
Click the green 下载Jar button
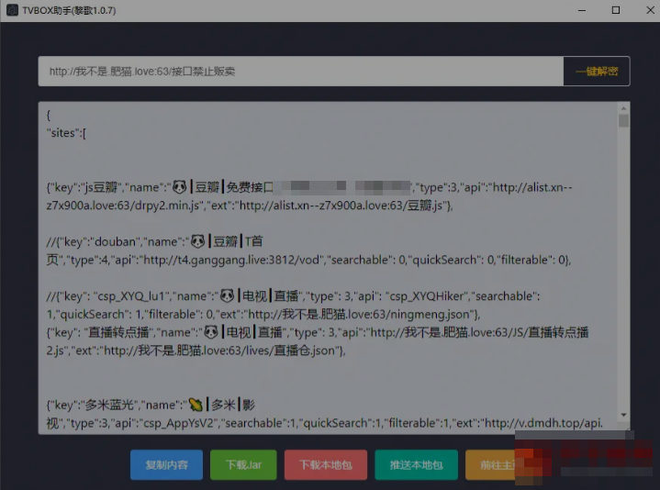tap(243, 464)
